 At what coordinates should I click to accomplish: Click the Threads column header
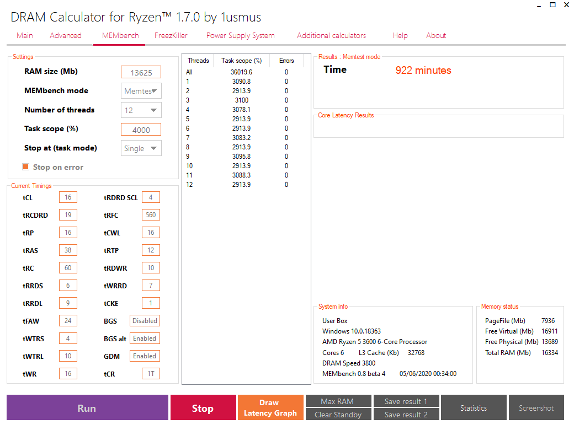(x=198, y=60)
